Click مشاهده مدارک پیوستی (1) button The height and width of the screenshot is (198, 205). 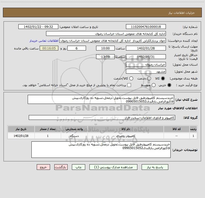[x=113, y=167]
